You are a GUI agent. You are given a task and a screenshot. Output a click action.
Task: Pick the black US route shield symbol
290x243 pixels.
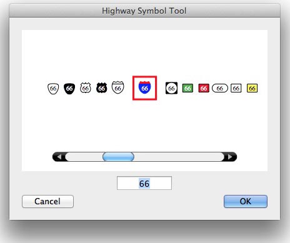pos(102,88)
